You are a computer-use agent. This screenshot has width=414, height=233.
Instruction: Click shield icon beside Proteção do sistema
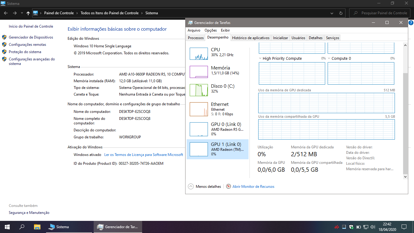(x=4, y=52)
